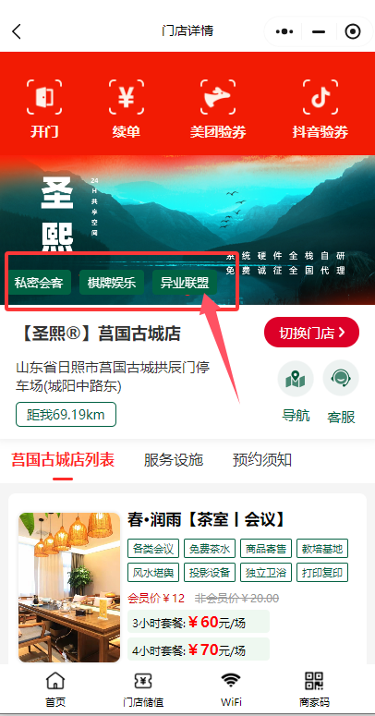Click the 私密会客 tag
The width and height of the screenshot is (375, 716).
39,282
